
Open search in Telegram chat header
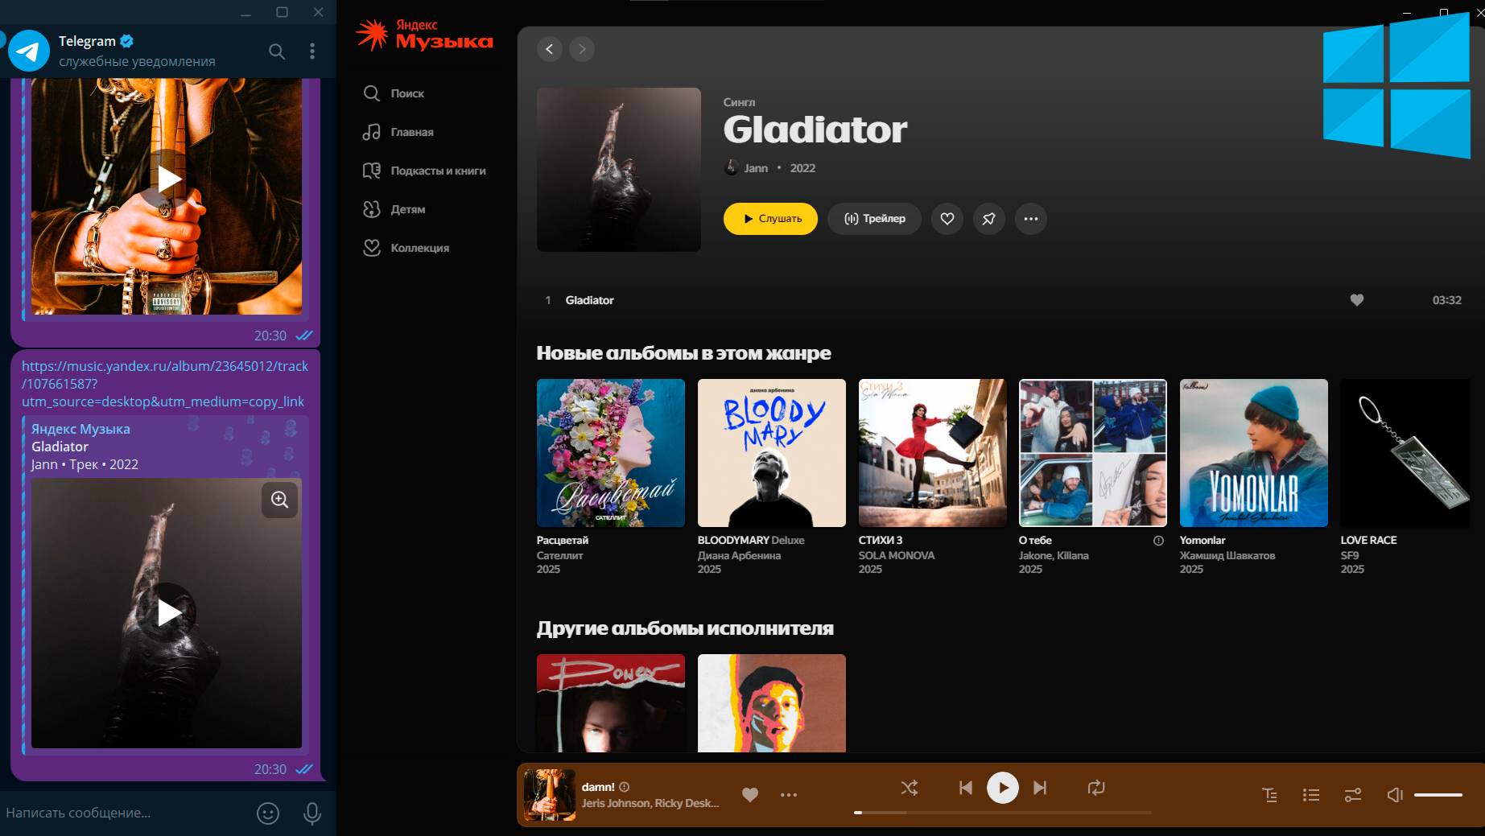(277, 51)
